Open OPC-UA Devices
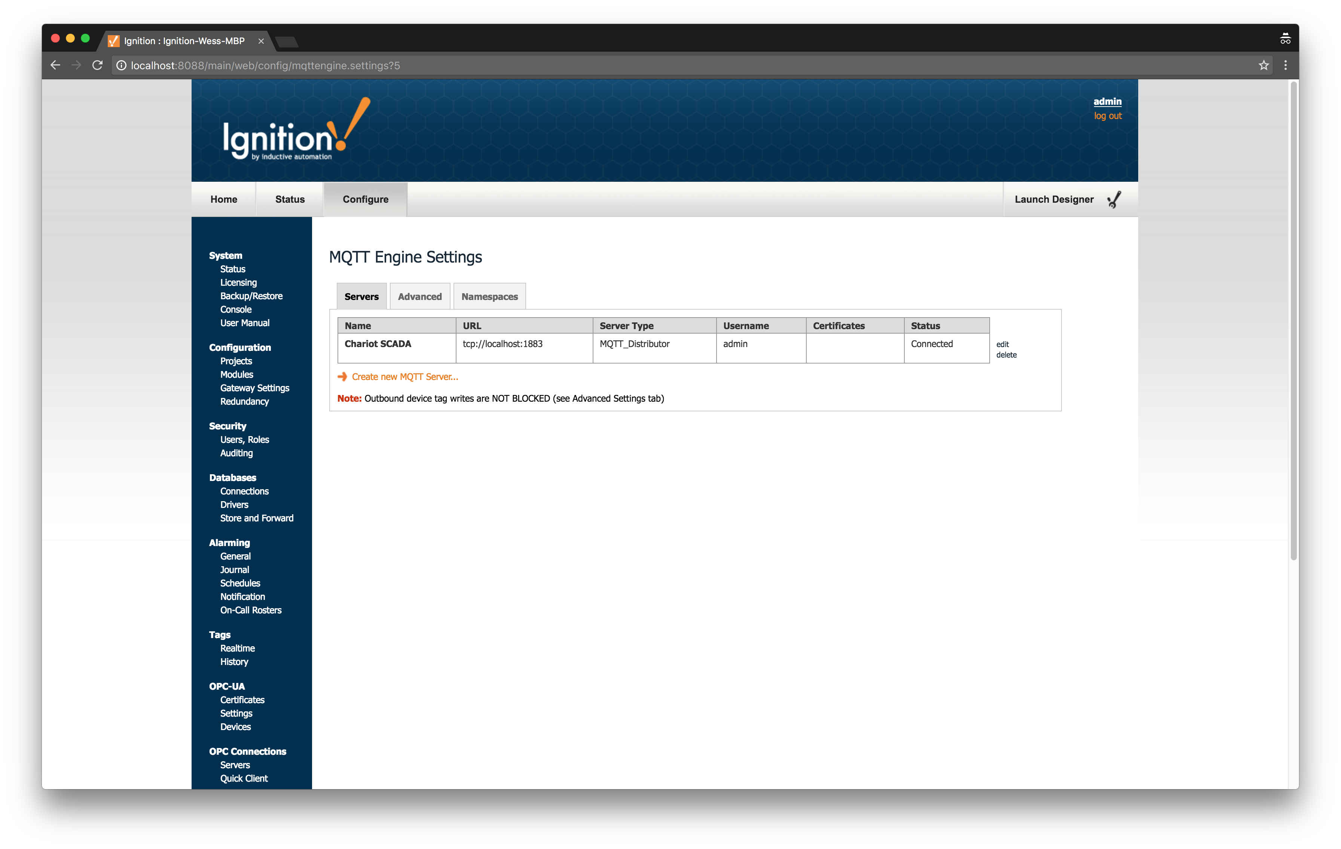1341x849 pixels. click(235, 727)
